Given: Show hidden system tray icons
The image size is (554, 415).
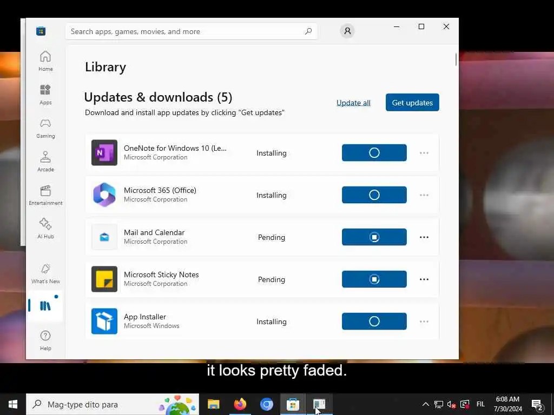Looking at the screenshot, I should pos(426,404).
